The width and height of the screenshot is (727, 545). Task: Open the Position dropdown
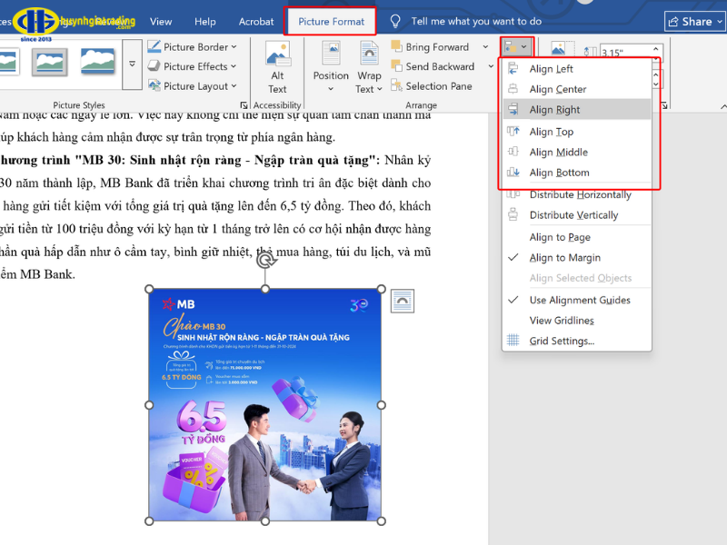point(331,67)
